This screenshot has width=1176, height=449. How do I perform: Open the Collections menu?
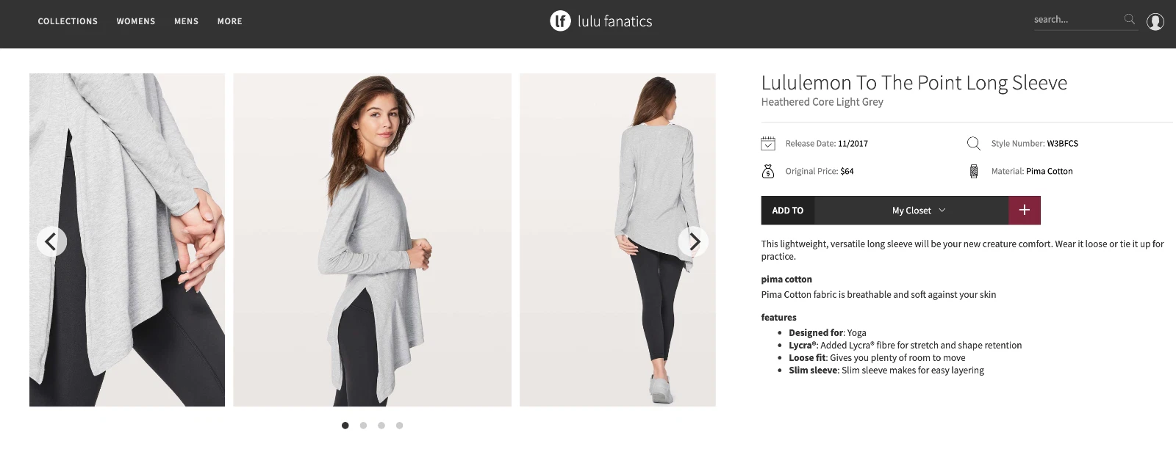(68, 21)
